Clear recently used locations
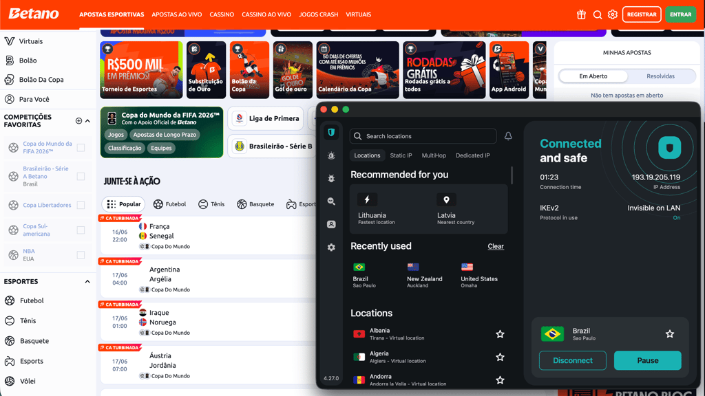This screenshot has width=705, height=396. coord(496,246)
